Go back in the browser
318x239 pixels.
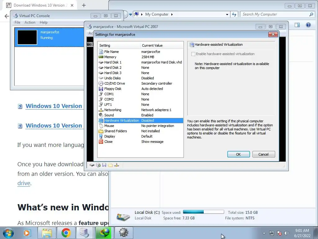[7, 16]
